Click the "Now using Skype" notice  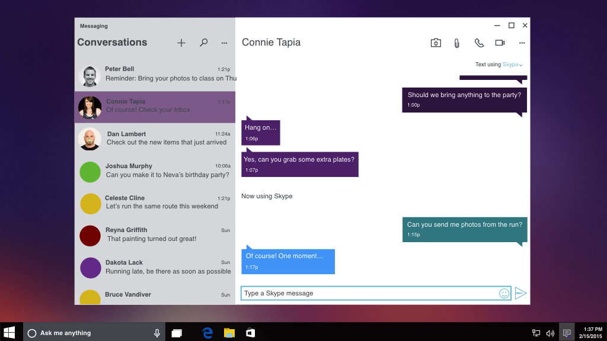(x=267, y=196)
